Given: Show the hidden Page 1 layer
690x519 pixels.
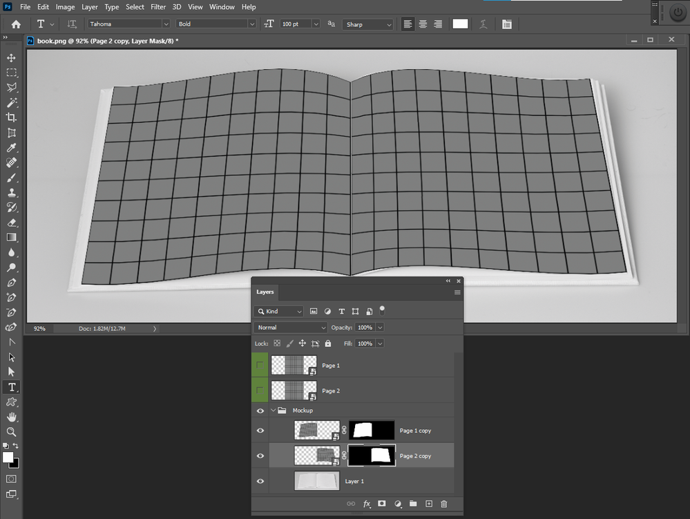Looking at the screenshot, I should pos(260,365).
